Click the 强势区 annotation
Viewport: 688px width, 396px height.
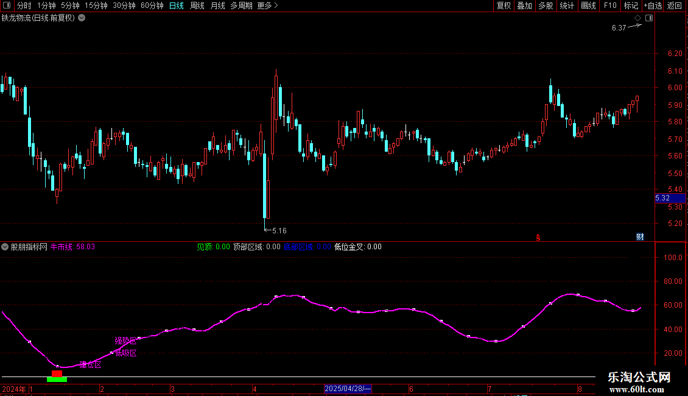click(125, 341)
